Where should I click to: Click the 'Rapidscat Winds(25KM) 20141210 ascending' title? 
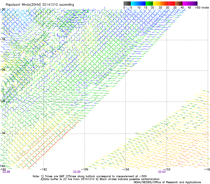coord(40,5)
